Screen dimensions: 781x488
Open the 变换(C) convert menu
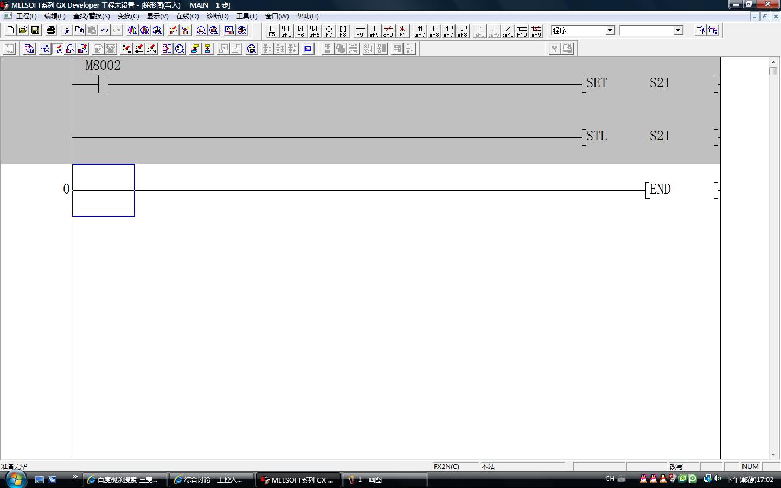click(x=128, y=16)
